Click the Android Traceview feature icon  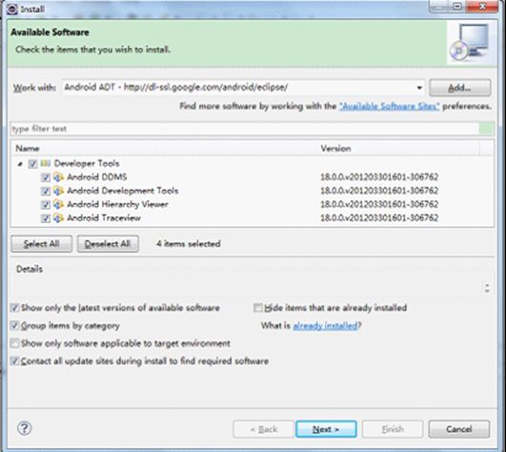[x=58, y=218]
